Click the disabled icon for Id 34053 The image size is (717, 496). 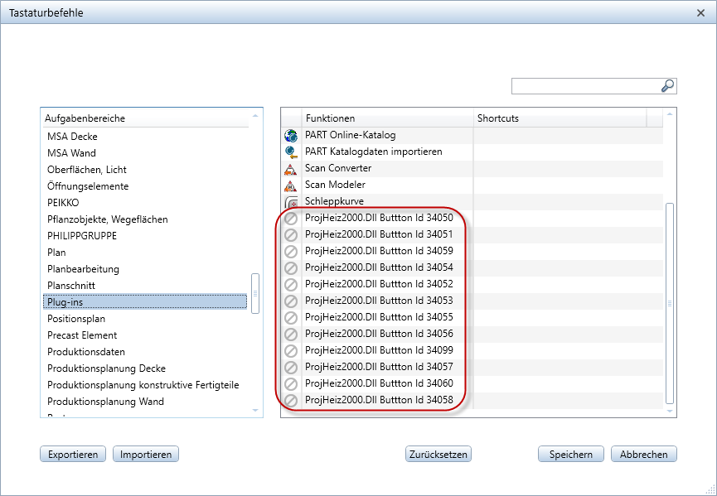coord(291,301)
